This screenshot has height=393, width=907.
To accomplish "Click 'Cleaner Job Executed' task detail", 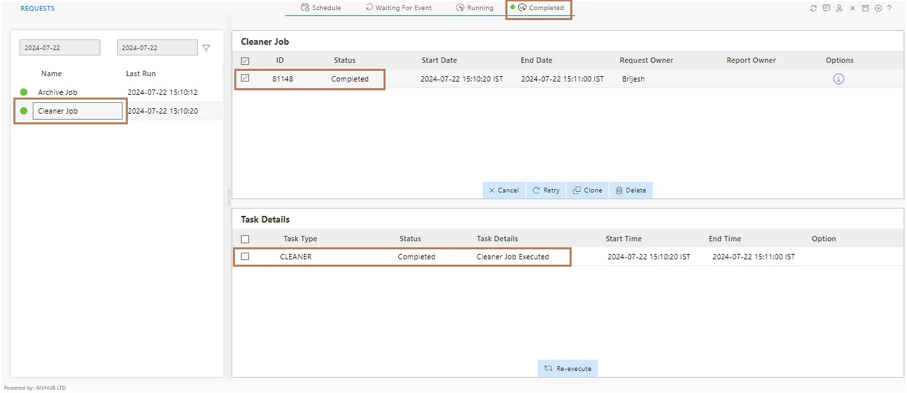I will (x=513, y=257).
